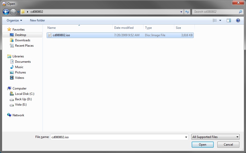Toggle the preview pane icon
Viewport: 246px width, 153px height.
click(x=229, y=20)
